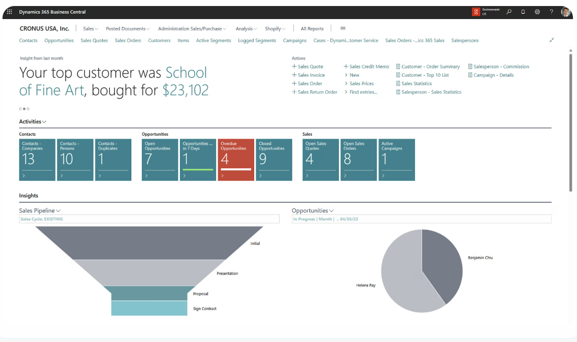Click the collapse page arrows icon
The height and width of the screenshot is (342, 577).
551,40
